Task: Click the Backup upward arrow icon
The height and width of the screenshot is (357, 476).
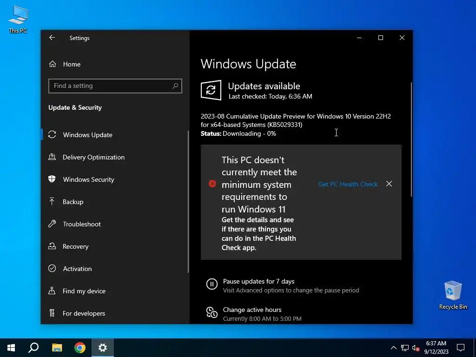Action: 52,201
